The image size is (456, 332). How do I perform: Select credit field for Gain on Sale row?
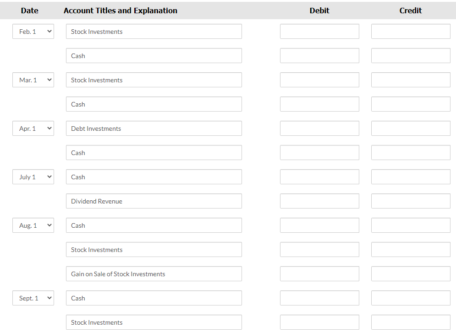point(411,274)
